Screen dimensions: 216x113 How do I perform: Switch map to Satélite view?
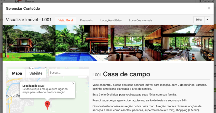[36, 73]
